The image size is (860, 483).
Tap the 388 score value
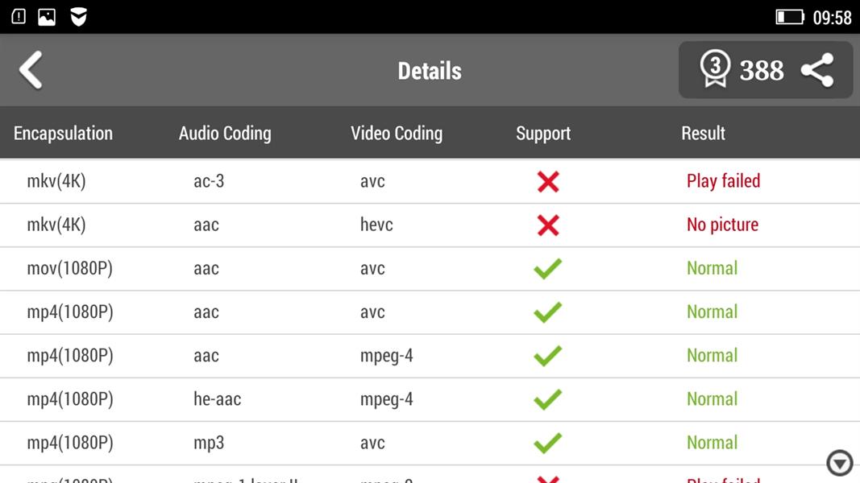(x=762, y=71)
